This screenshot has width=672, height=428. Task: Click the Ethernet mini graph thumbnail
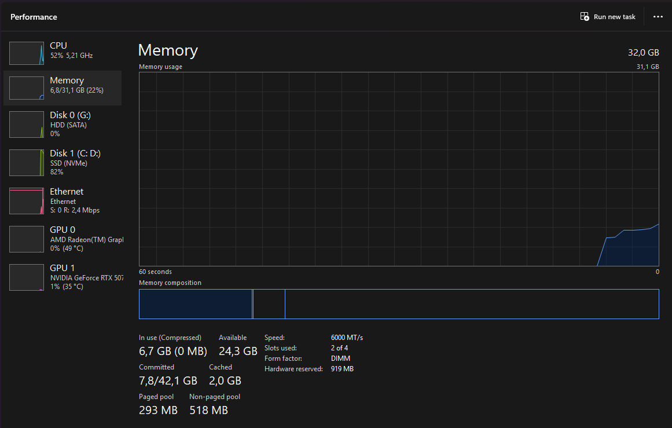pyautogui.click(x=27, y=201)
